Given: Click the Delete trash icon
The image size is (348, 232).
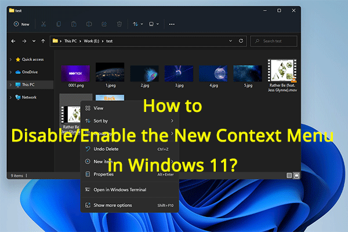Looking at the screenshot, I should tap(119, 24).
